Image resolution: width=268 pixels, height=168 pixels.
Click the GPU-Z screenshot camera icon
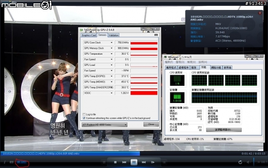click(x=156, y=35)
